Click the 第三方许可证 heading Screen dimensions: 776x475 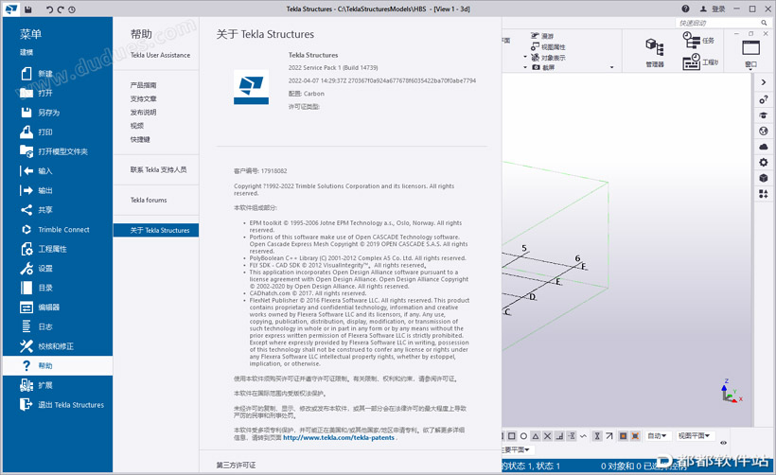[236, 466]
